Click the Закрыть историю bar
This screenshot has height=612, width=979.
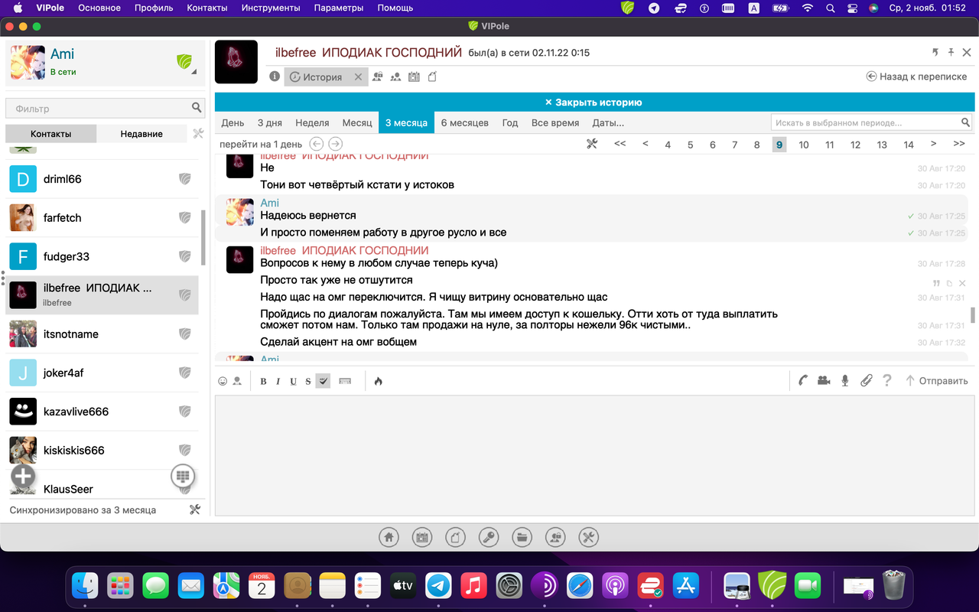tap(594, 102)
